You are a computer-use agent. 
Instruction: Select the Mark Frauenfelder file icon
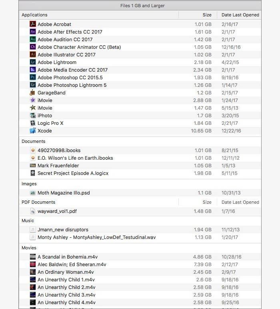33,165
